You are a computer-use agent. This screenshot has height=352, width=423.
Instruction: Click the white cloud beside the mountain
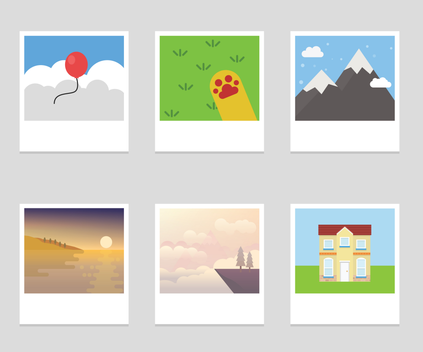click(380, 82)
